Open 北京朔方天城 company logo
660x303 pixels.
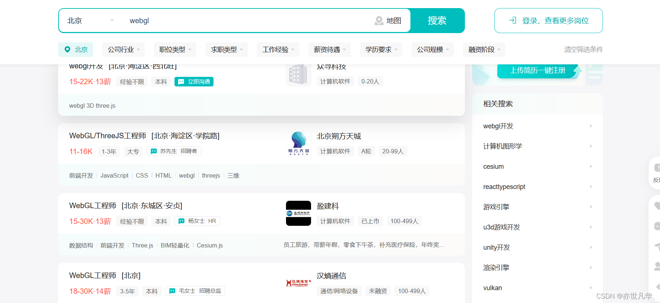tap(299, 143)
